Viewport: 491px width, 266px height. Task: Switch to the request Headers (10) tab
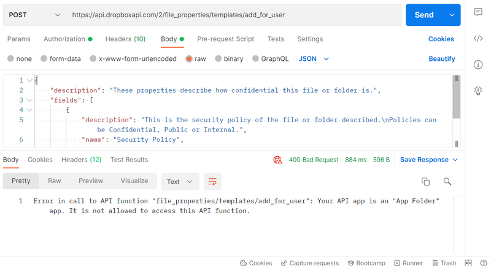pyautogui.click(x=125, y=39)
